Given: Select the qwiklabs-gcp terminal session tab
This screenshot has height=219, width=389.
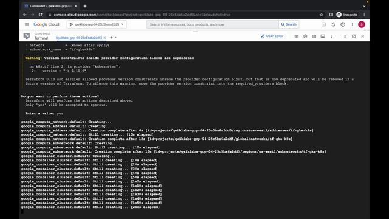Looking at the screenshot, I should [x=78, y=38].
